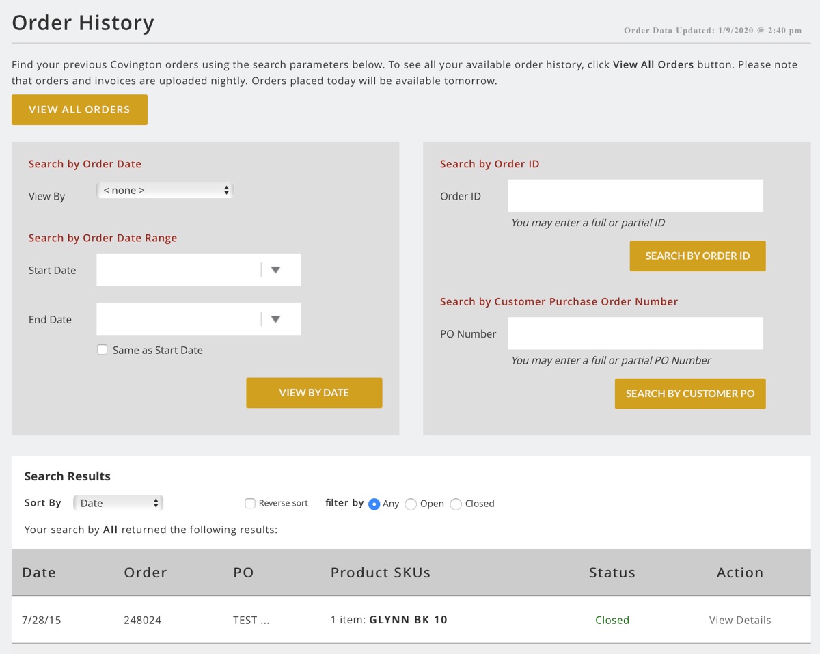Screen dimensions: 820x654
Task: Select the Closed filter radio button
Action: point(456,504)
